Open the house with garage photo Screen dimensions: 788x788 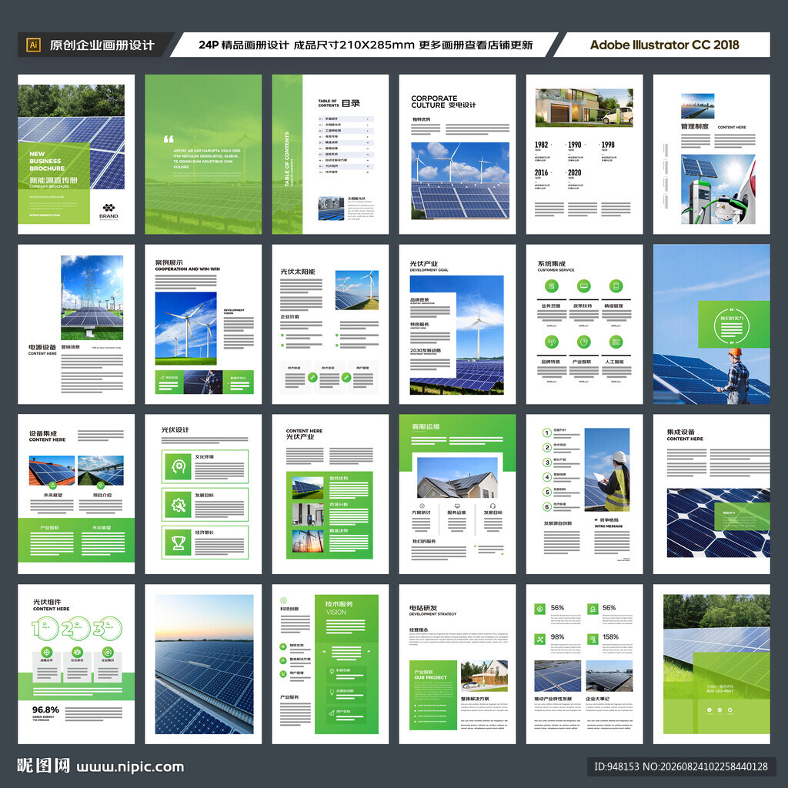point(584,108)
